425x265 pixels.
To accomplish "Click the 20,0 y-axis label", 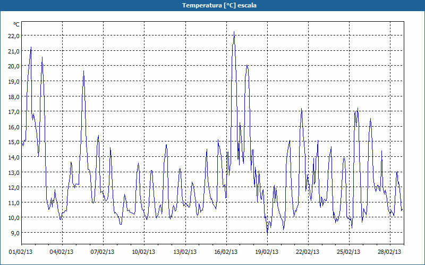I will (x=14, y=66).
